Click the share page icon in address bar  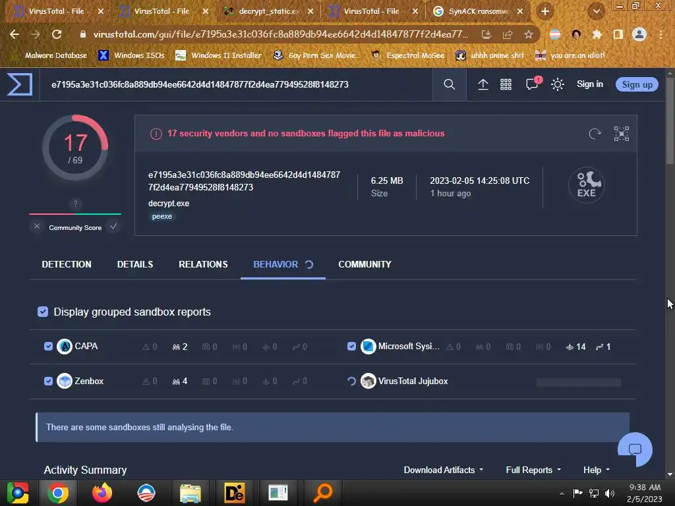508,34
